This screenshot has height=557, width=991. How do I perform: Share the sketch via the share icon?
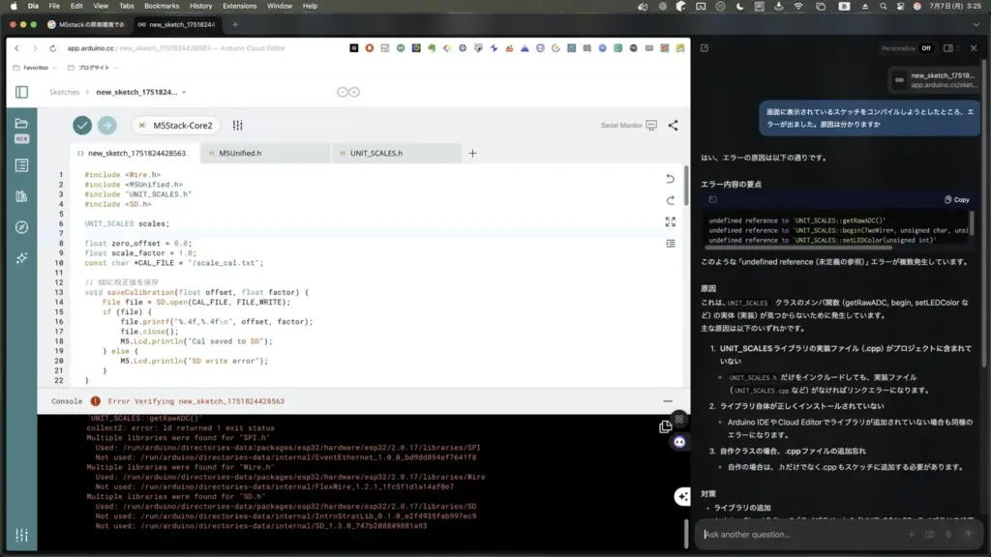coord(674,125)
